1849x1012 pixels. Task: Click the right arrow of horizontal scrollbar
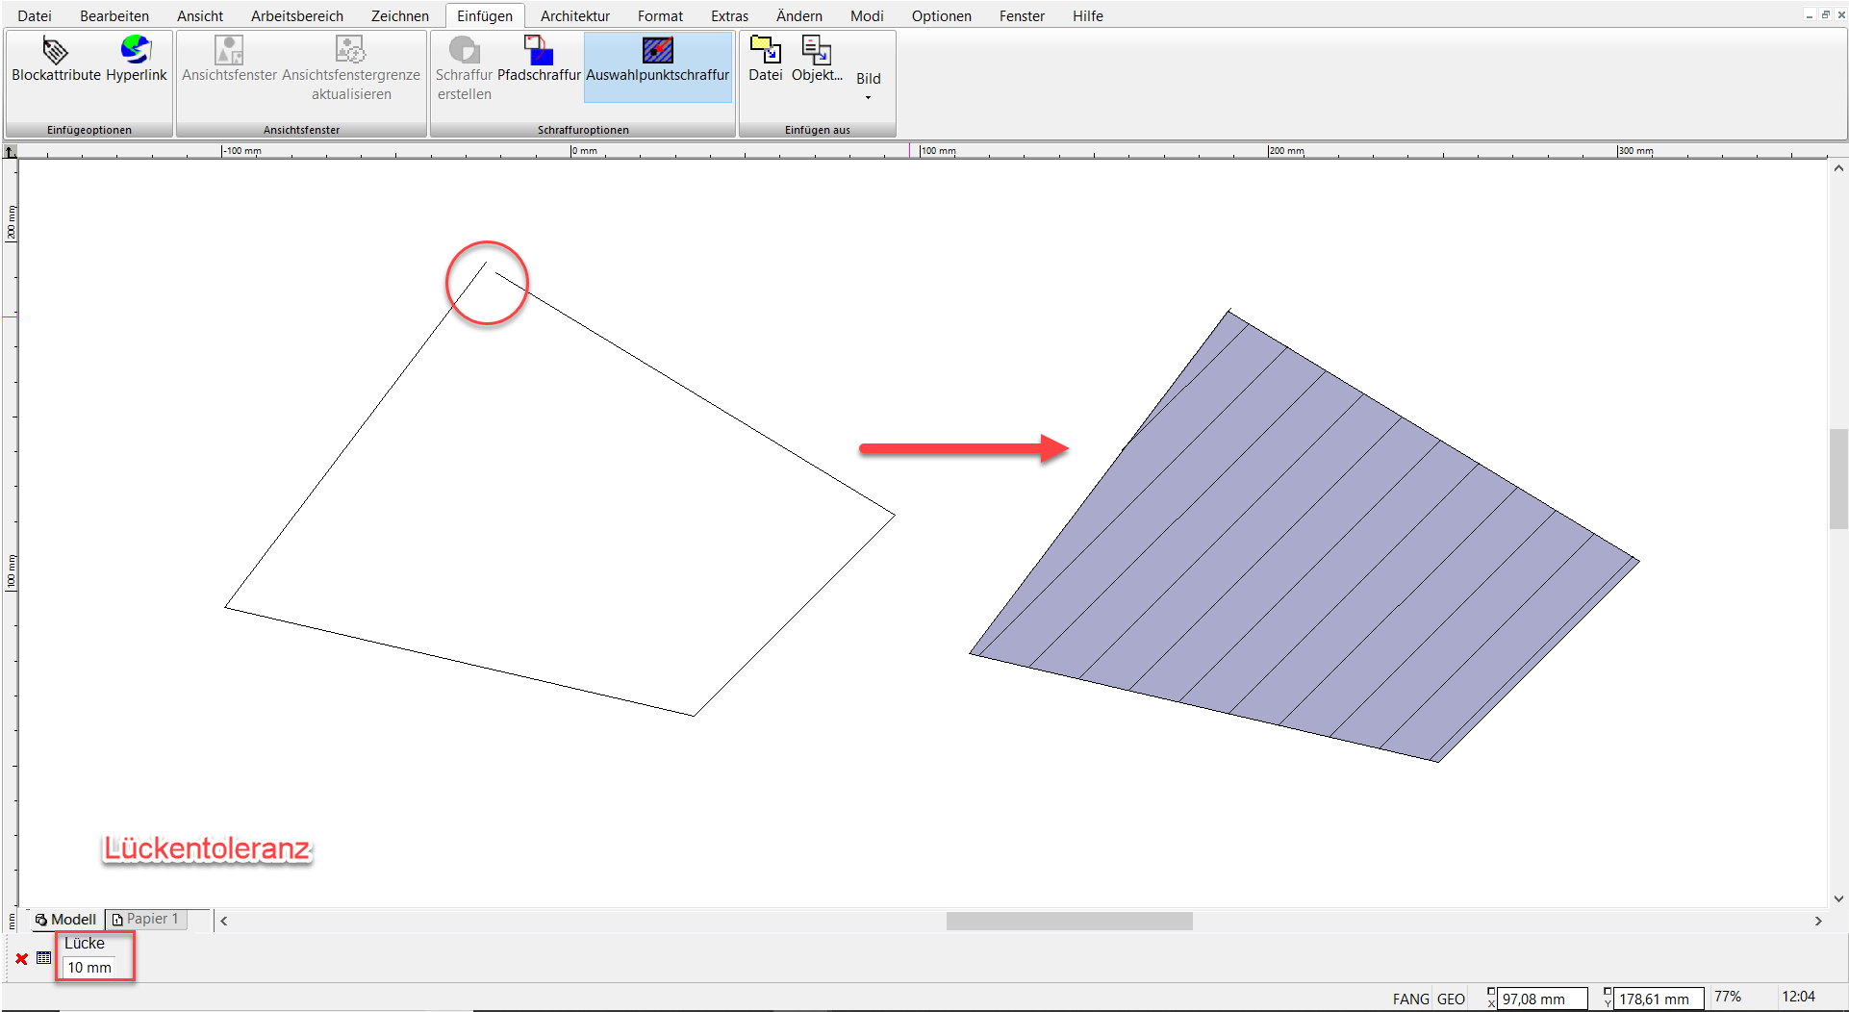1818,921
